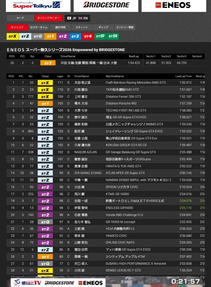This screenshot has height=287, width=211.
Task: Open the ギャップ tab
Action: click(x=103, y=27)
